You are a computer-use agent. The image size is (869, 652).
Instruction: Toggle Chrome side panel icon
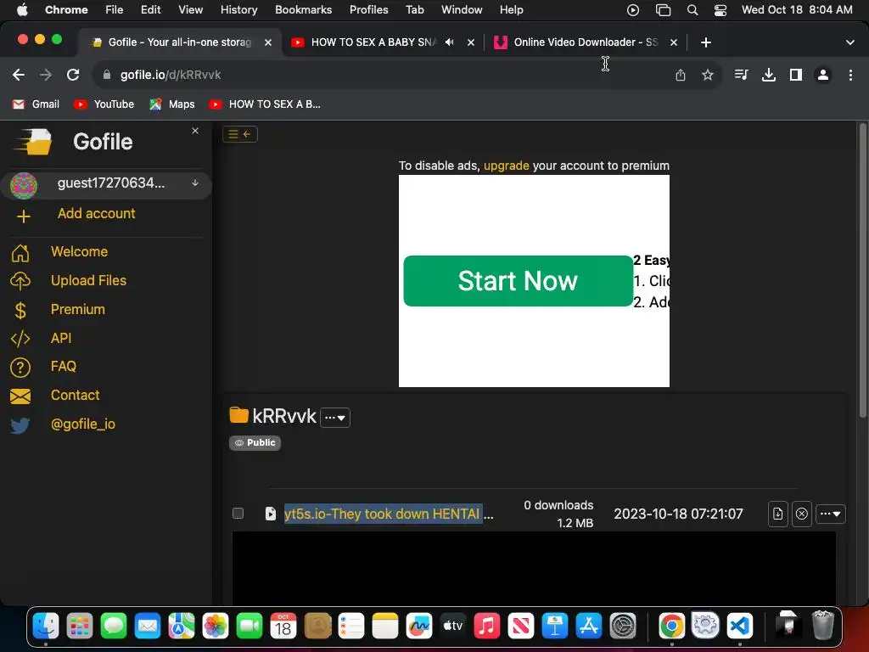point(796,75)
